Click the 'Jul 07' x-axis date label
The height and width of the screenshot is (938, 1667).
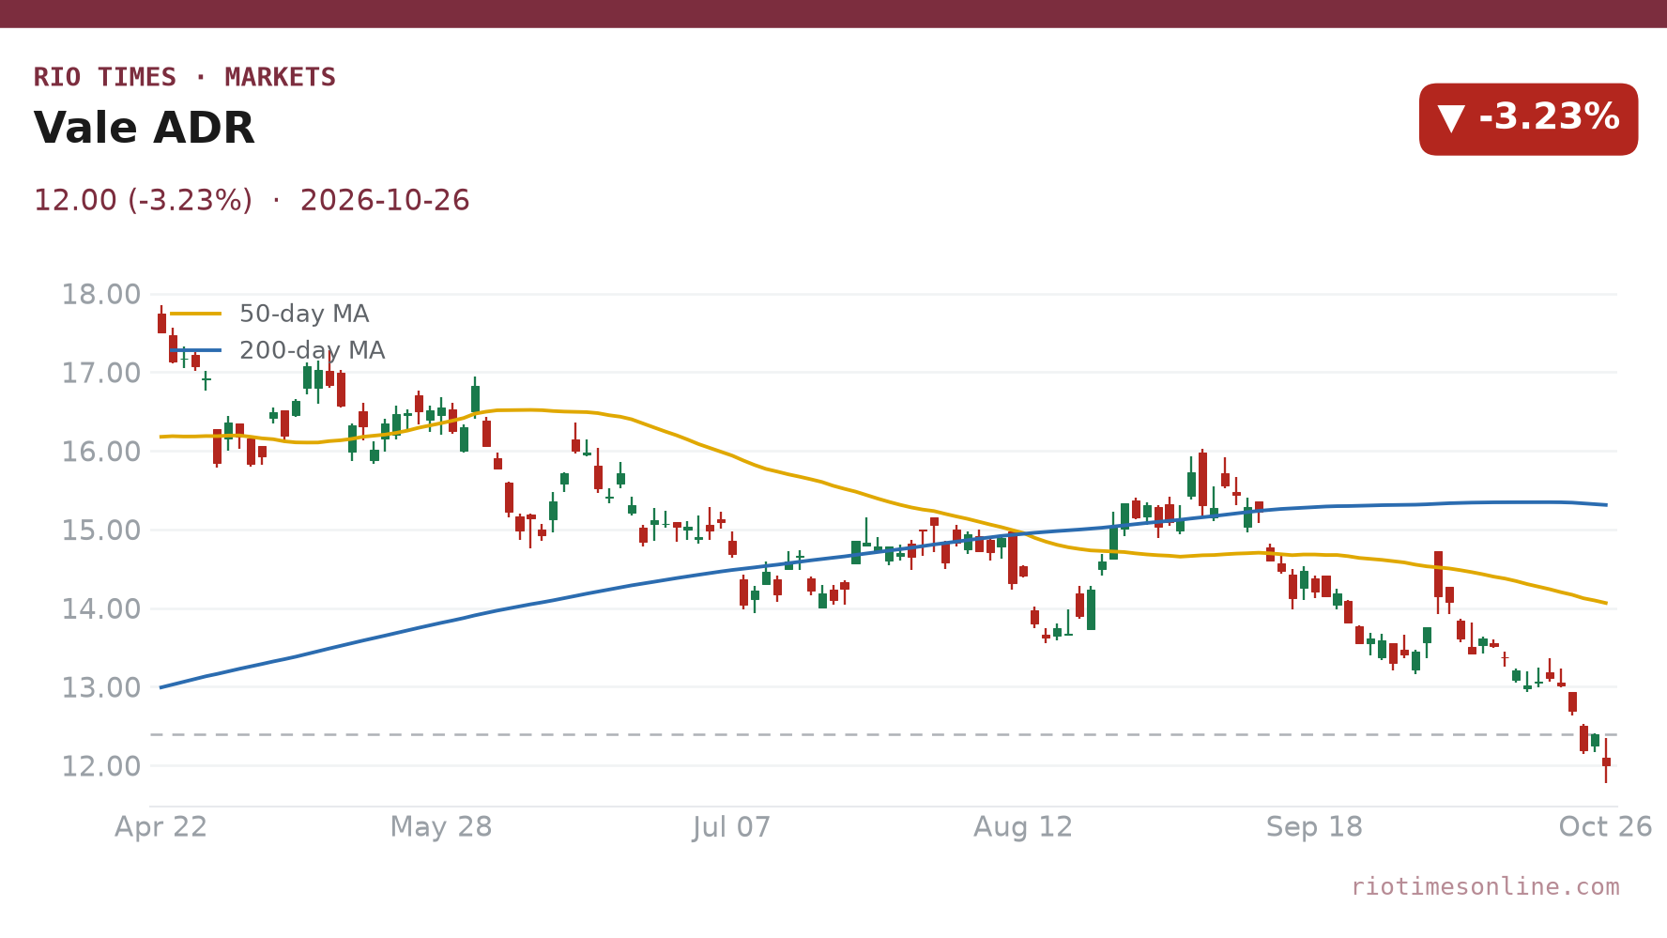732,827
